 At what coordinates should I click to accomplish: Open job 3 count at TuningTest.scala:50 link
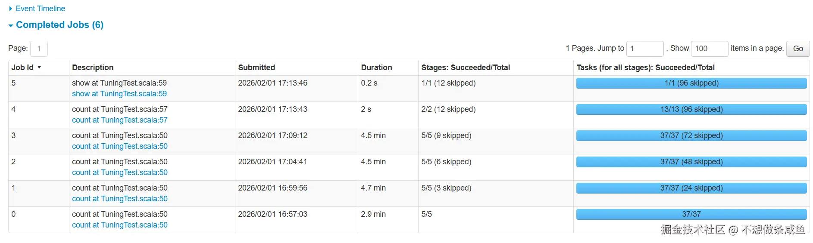(120, 146)
